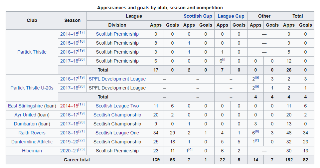Click footnote [i] beside League Cup 6
Screen dimensions: 320x168
click(x=224, y=60)
